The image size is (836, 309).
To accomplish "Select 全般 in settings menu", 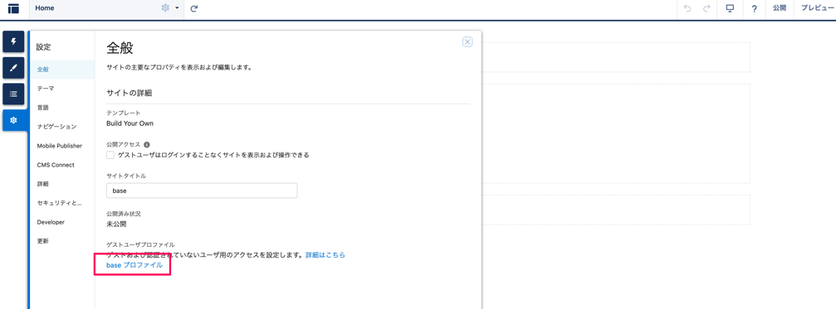I will tap(62, 70).
